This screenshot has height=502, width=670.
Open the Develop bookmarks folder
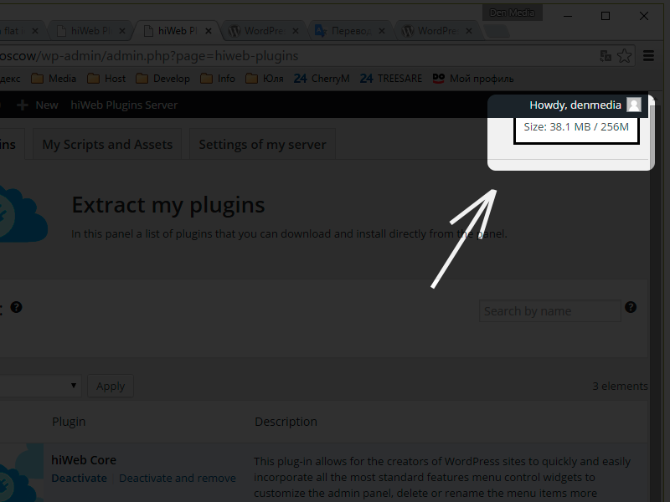point(162,79)
